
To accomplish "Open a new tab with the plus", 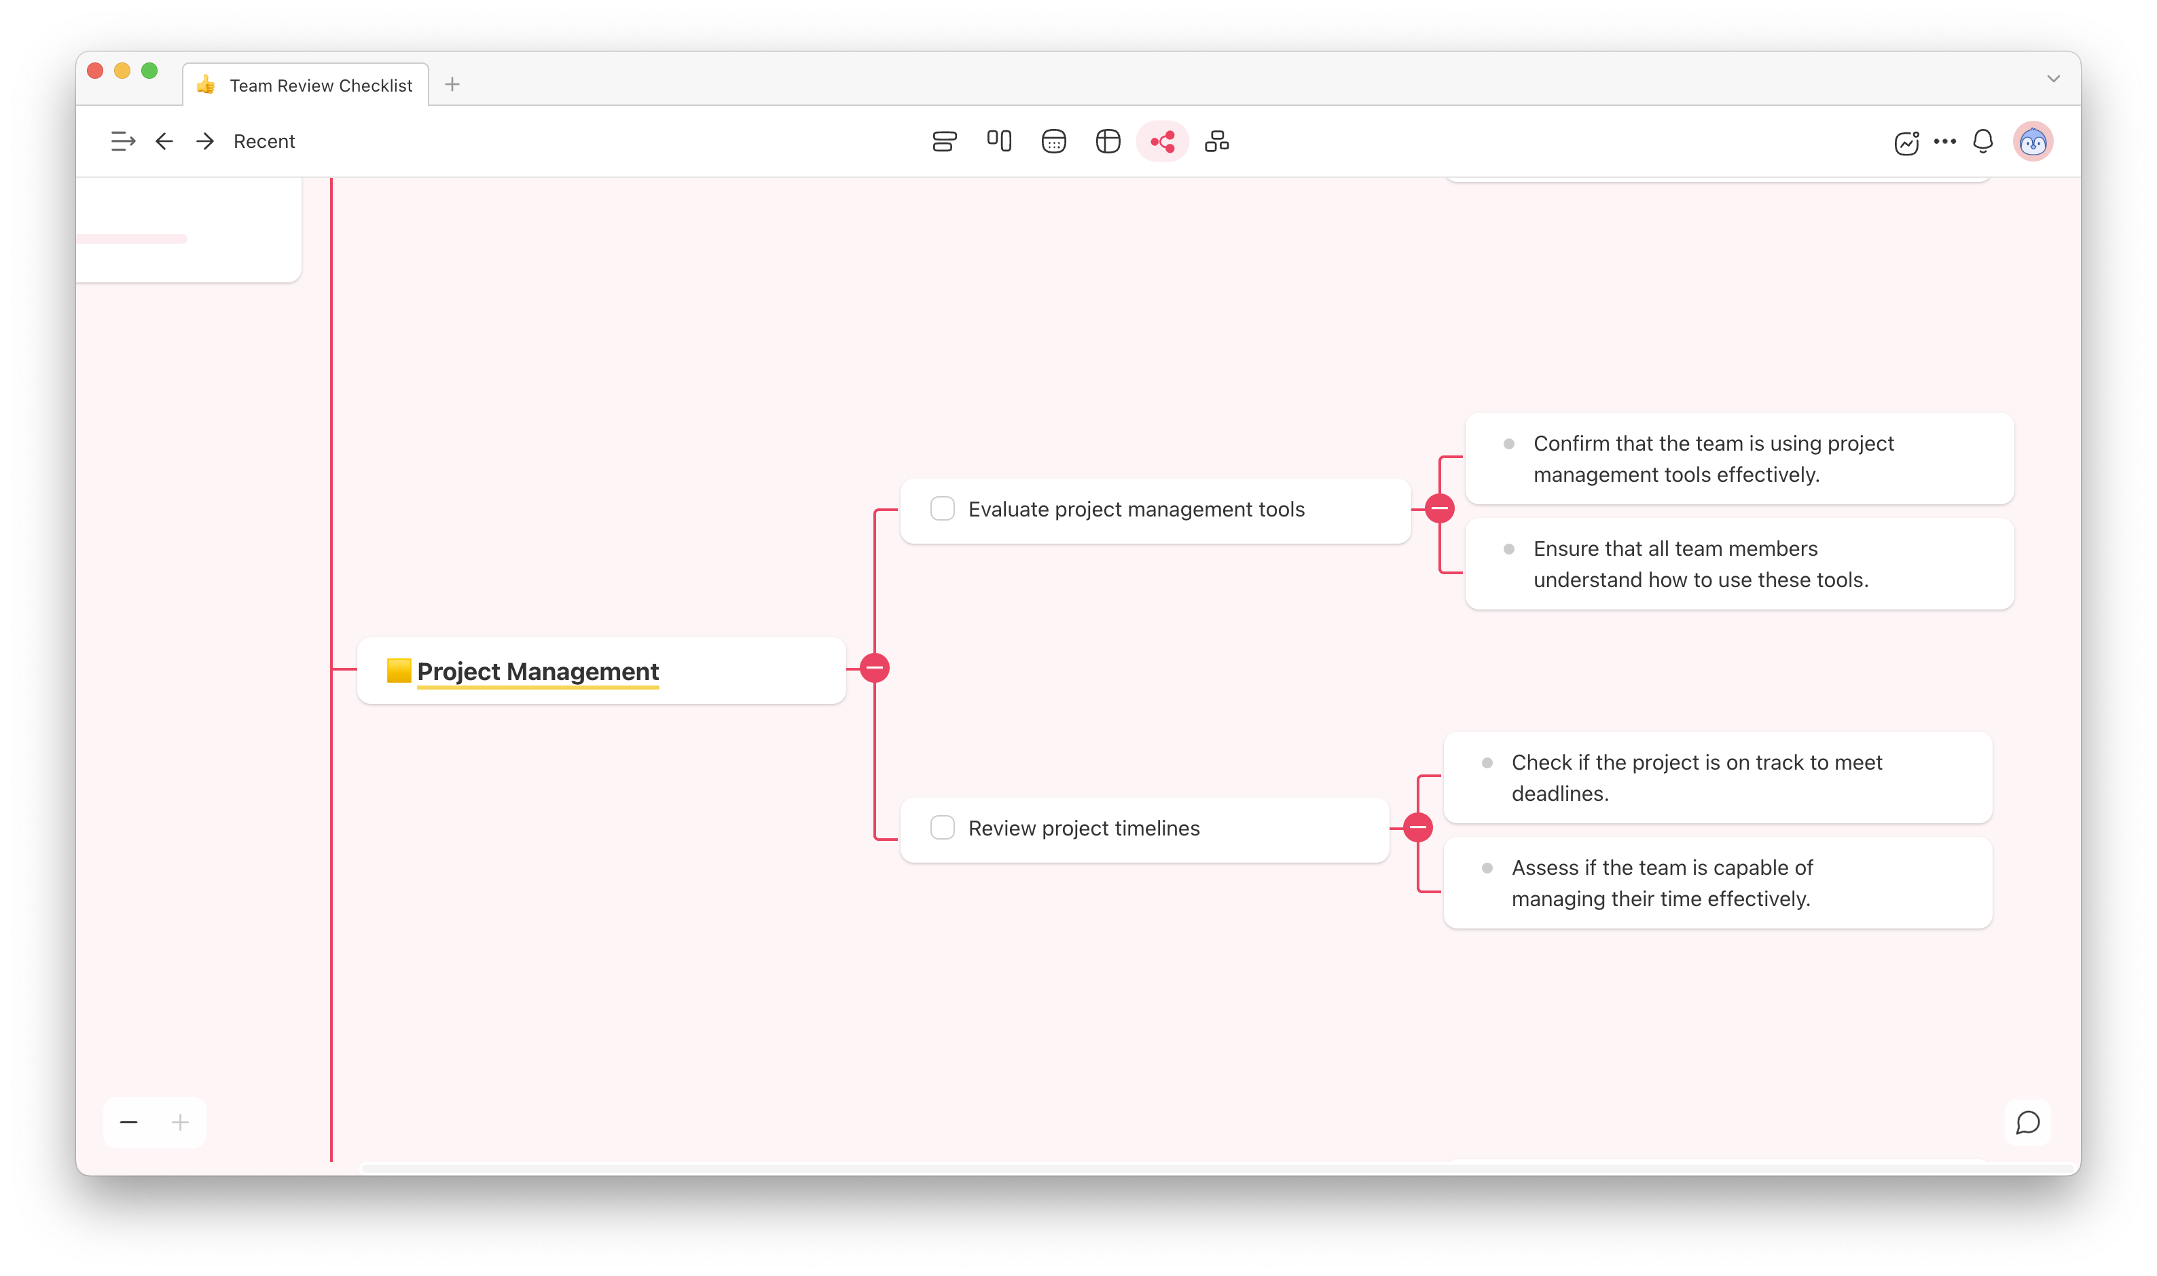I will [x=452, y=83].
